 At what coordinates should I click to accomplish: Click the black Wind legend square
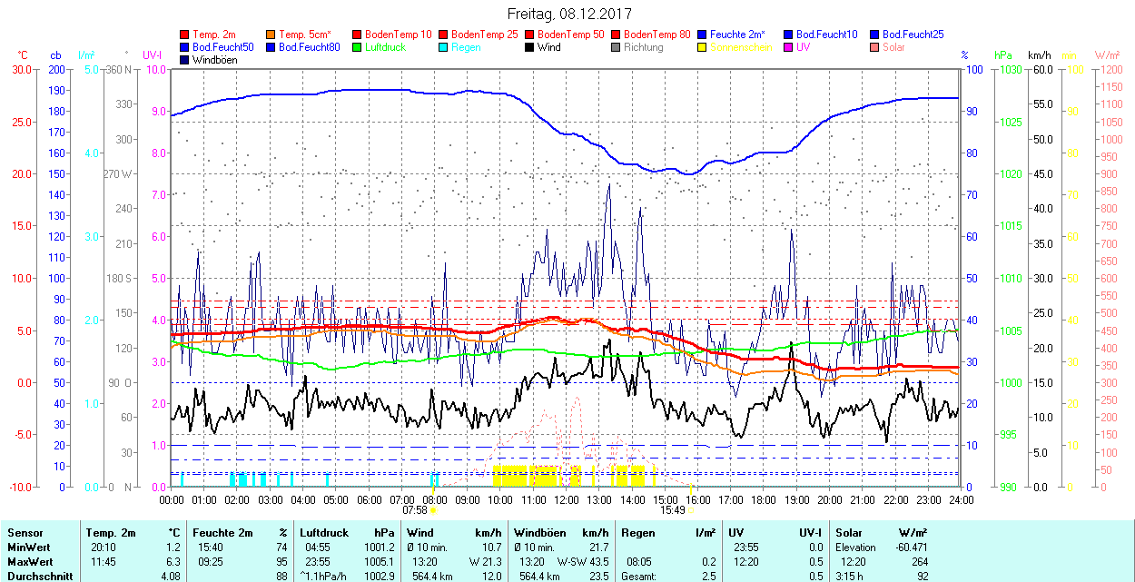[530, 47]
